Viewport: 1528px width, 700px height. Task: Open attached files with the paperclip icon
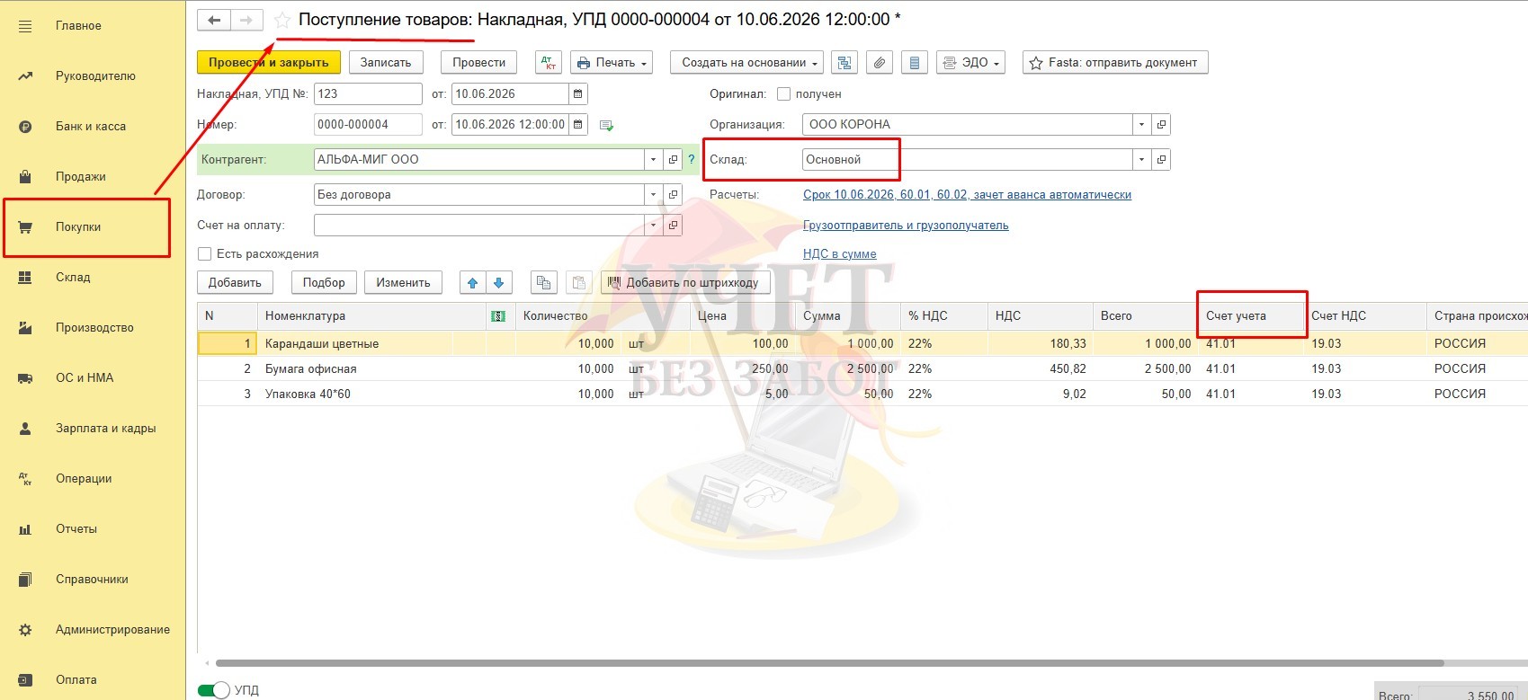click(880, 63)
